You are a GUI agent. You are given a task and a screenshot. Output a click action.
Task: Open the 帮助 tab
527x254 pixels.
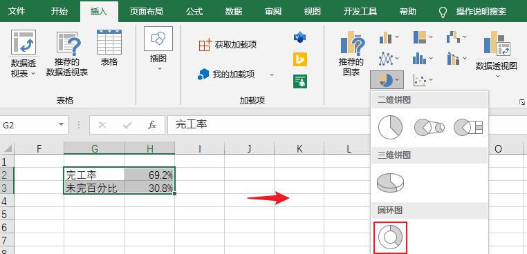[407, 12]
